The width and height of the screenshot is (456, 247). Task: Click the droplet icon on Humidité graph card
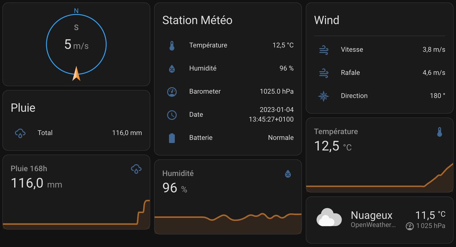point(288,174)
